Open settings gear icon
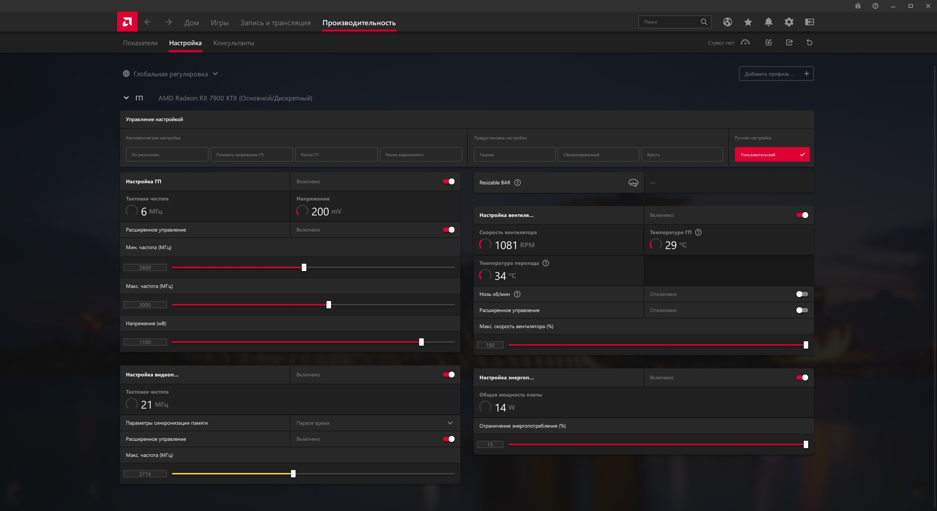The width and height of the screenshot is (937, 511). [x=789, y=22]
